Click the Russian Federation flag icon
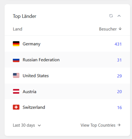The height and width of the screenshot is (139, 132). point(16,60)
